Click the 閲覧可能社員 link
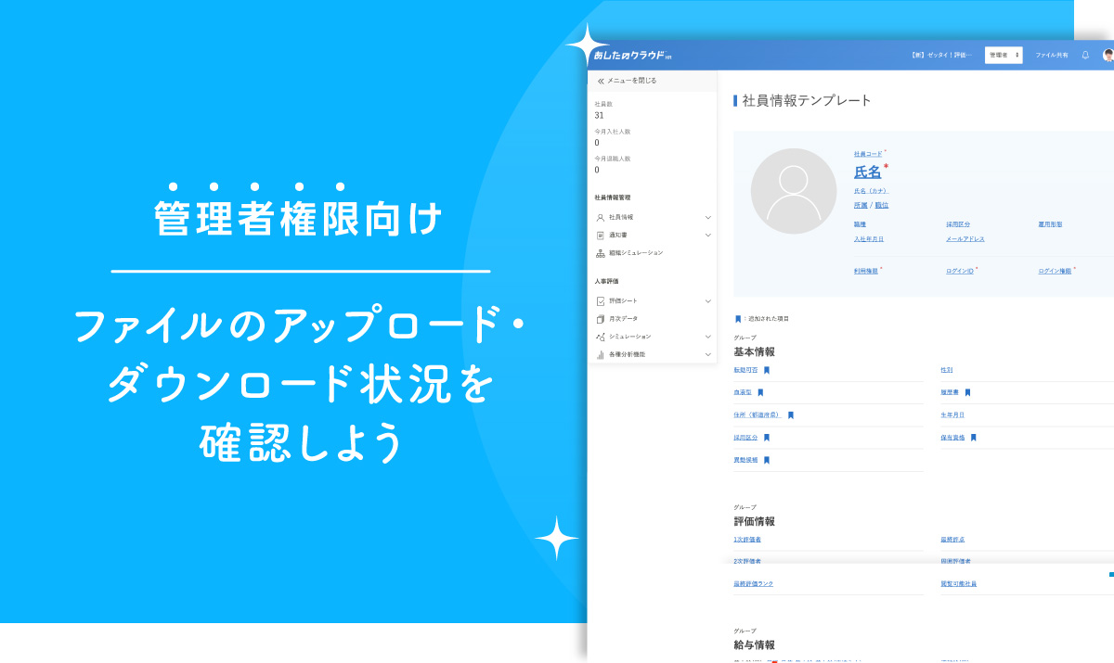Image resolution: width=1114 pixels, height=663 pixels. pyautogui.click(x=958, y=584)
